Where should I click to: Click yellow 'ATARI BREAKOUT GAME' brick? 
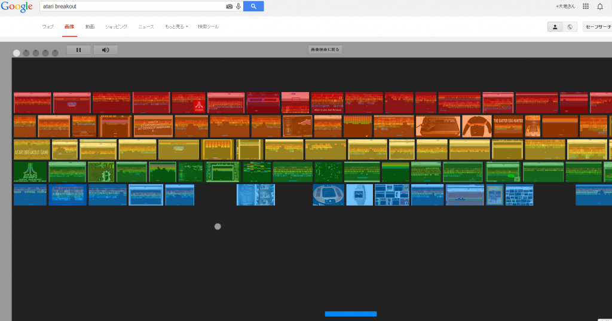coord(32,149)
